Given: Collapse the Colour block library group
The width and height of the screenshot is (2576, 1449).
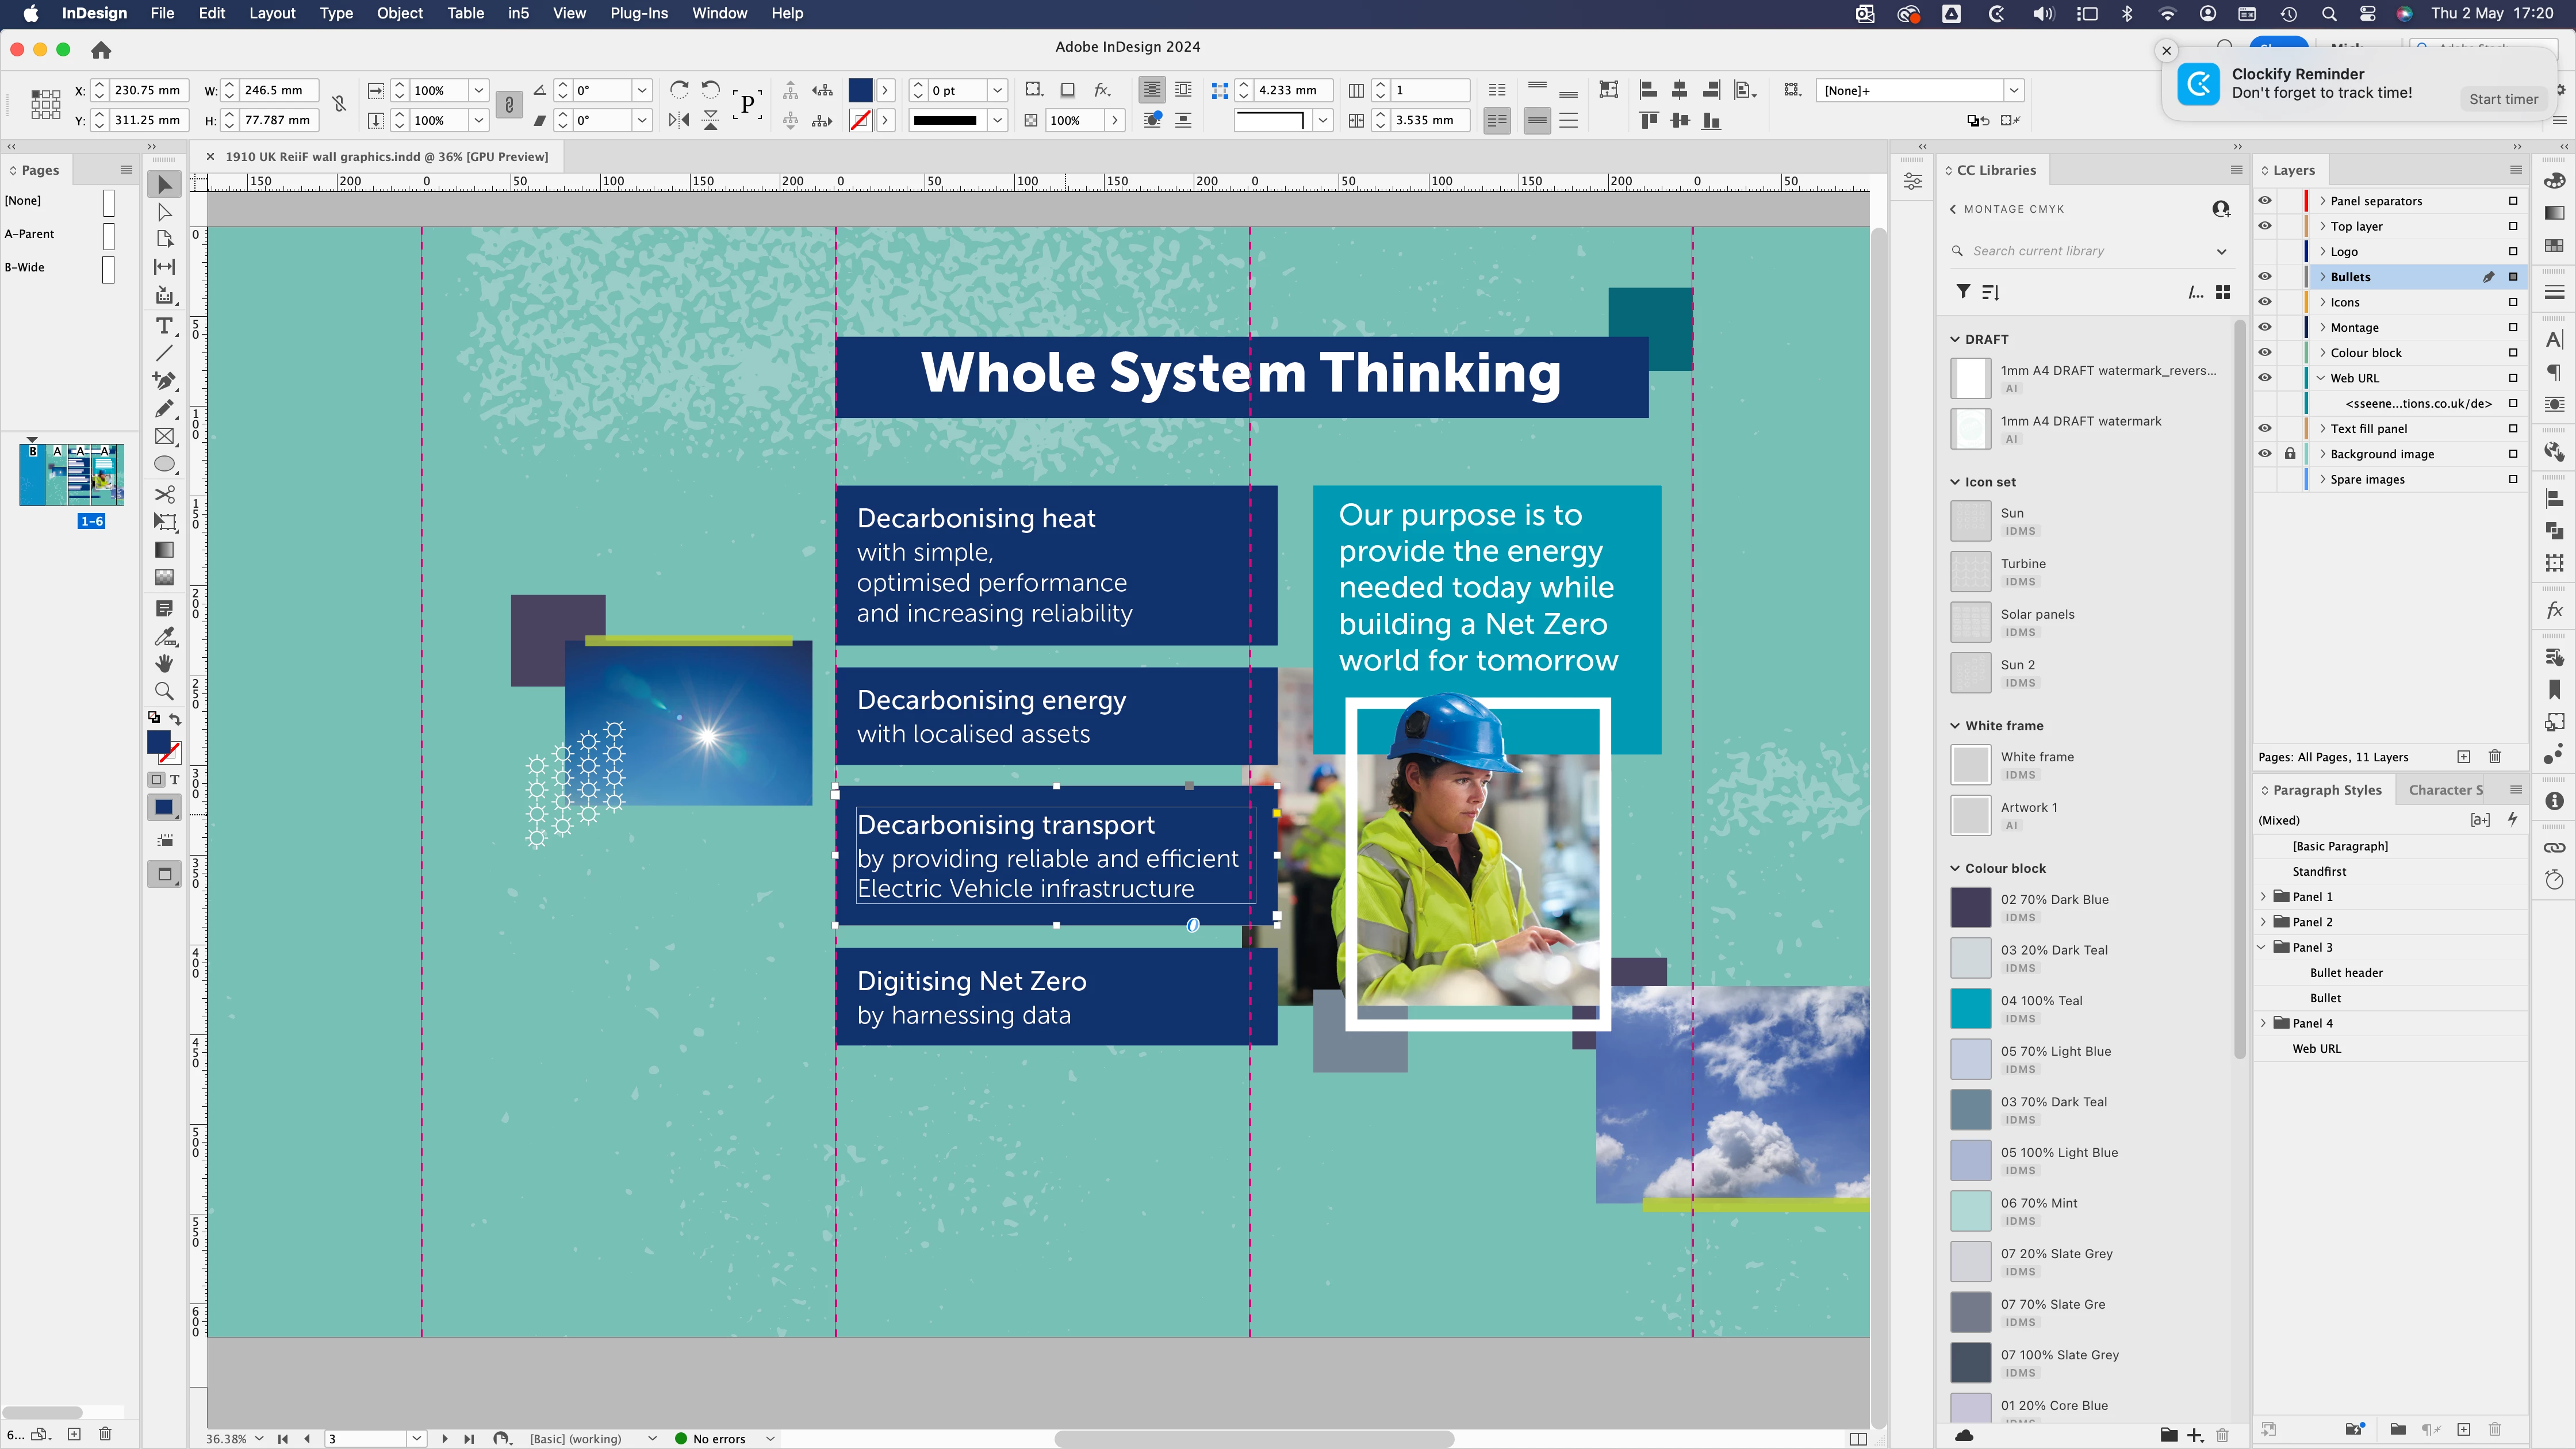Looking at the screenshot, I should pos(1955,868).
